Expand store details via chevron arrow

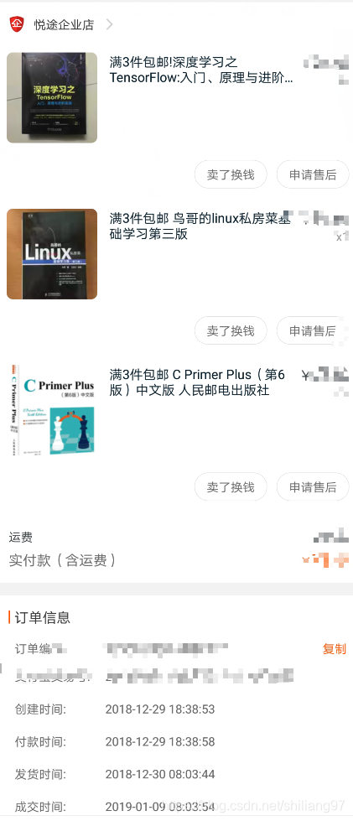pyautogui.click(x=109, y=24)
